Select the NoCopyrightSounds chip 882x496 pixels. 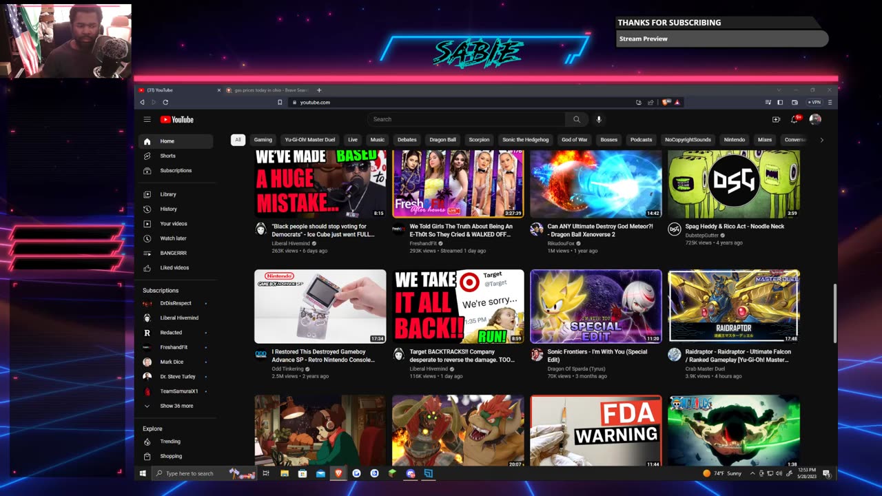(x=688, y=140)
